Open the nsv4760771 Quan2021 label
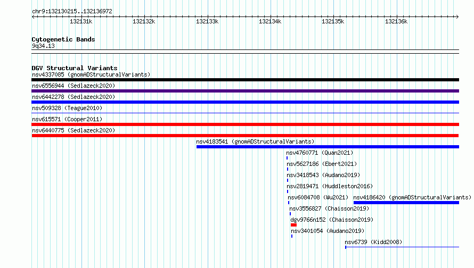This screenshot has height=268, width=474. point(320,153)
